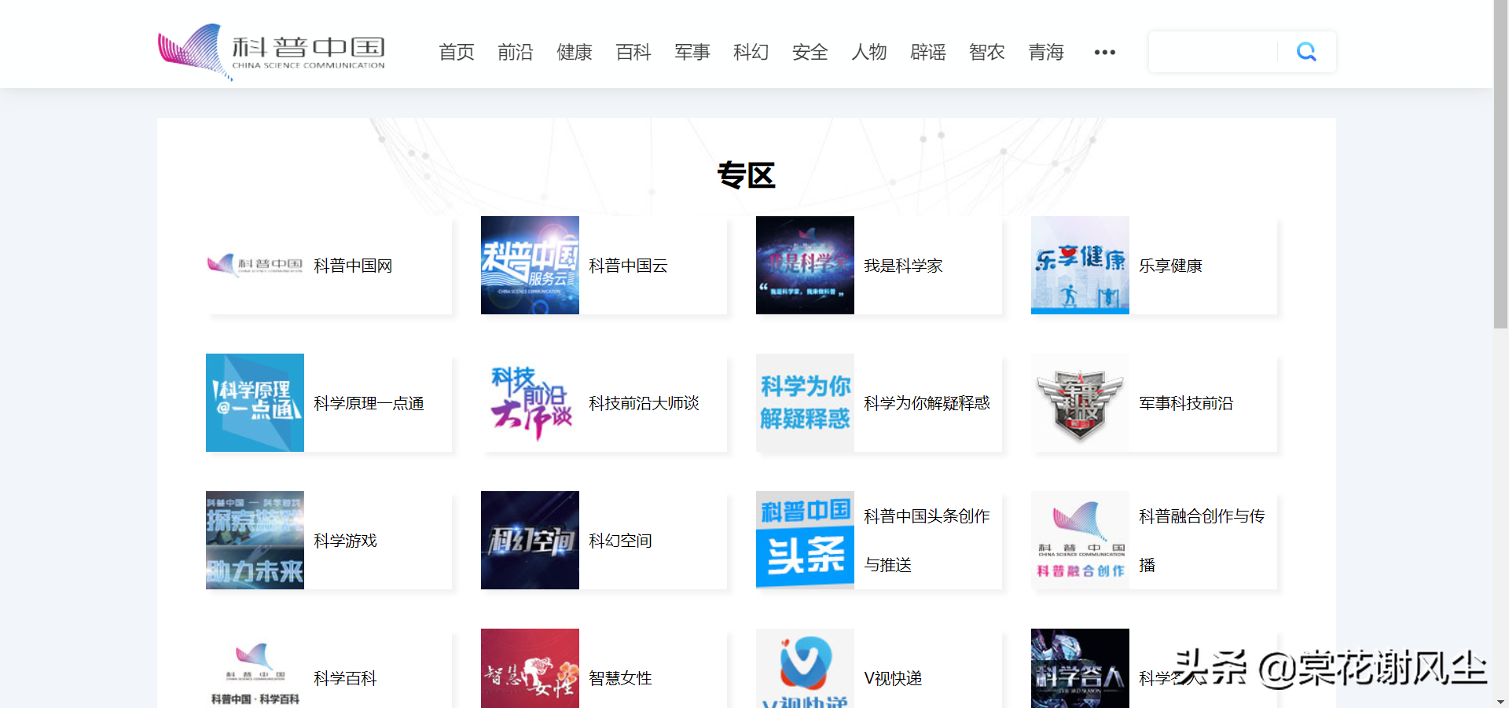
Task: Open the 科学游戏 link
Action: pyautogui.click(x=345, y=541)
